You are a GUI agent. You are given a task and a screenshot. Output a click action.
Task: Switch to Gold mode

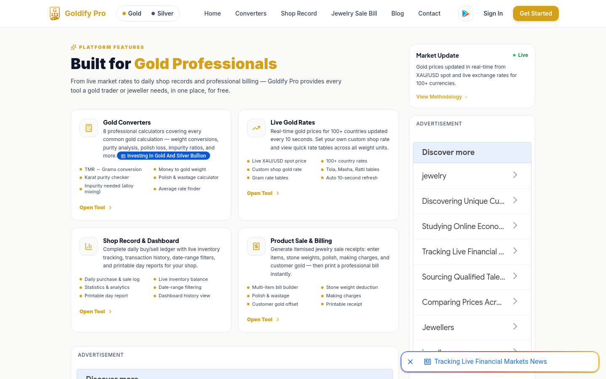tap(132, 13)
